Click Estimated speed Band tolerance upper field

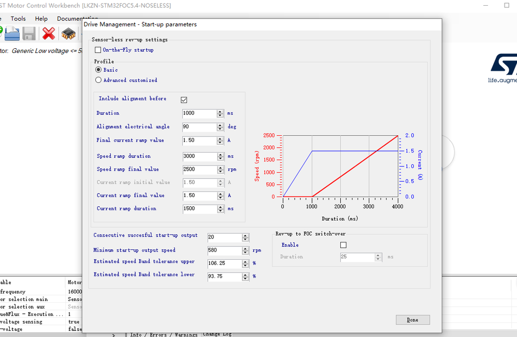pyautogui.click(x=224, y=263)
